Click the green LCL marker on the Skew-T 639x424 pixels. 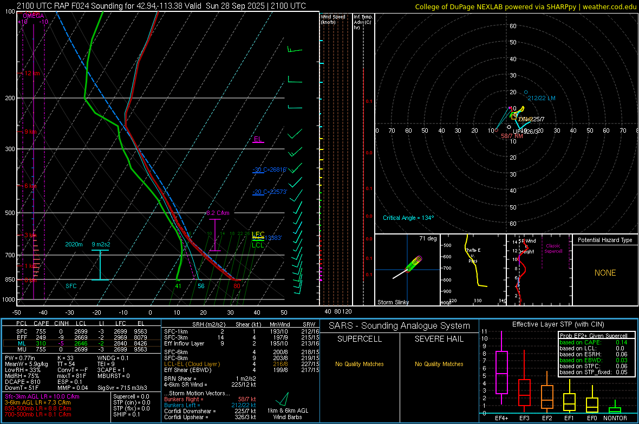pyautogui.click(x=258, y=245)
